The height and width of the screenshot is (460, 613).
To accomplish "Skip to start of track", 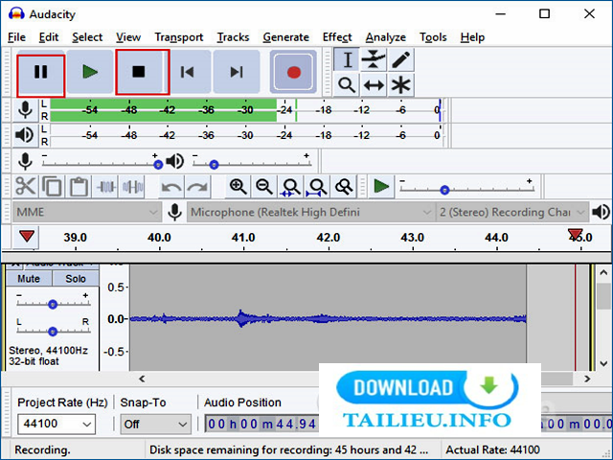I will point(188,73).
